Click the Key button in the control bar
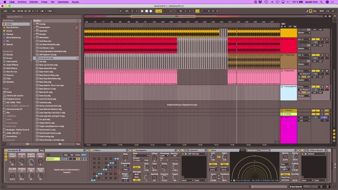The width and height of the screenshot is (338, 190). pyautogui.click(x=315, y=11)
